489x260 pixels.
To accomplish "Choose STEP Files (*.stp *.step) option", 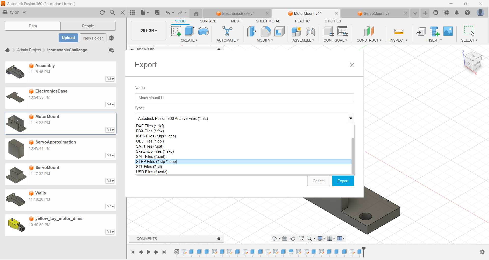I will click(243, 162).
